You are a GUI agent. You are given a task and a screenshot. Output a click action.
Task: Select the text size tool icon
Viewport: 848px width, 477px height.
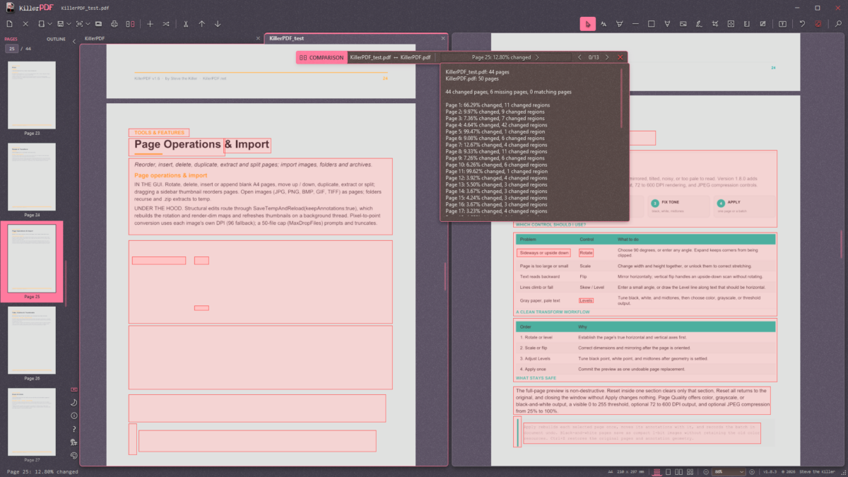[603, 24]
